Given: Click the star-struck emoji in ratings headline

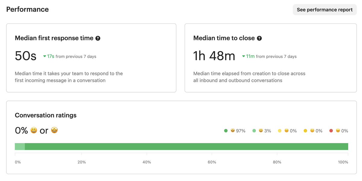Looking at the screenshot, I should (x=54, y=130).
